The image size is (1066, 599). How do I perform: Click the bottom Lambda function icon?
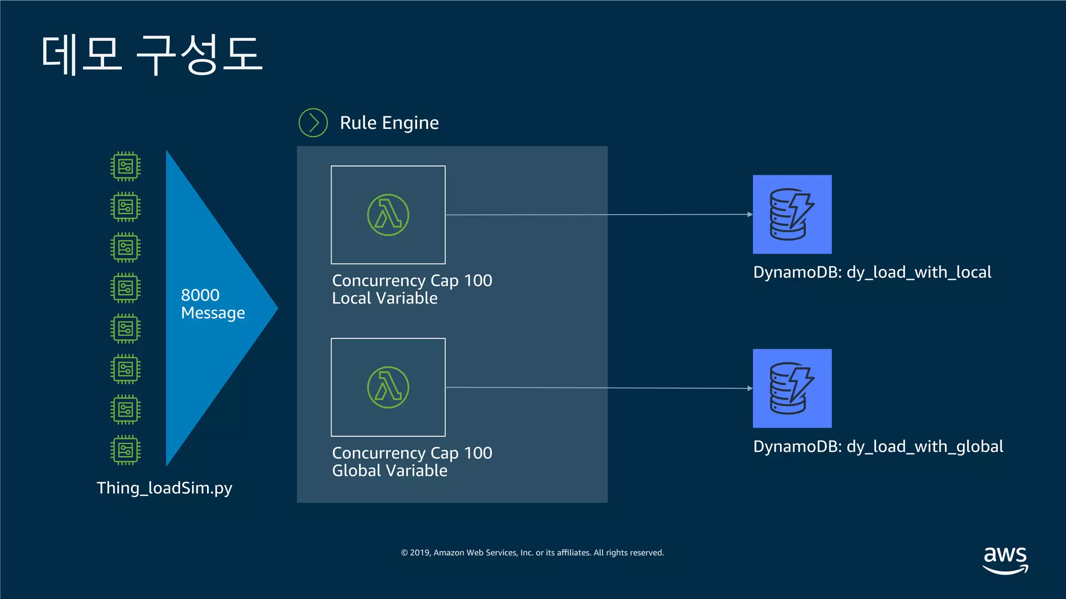click(x=388, y=387)
